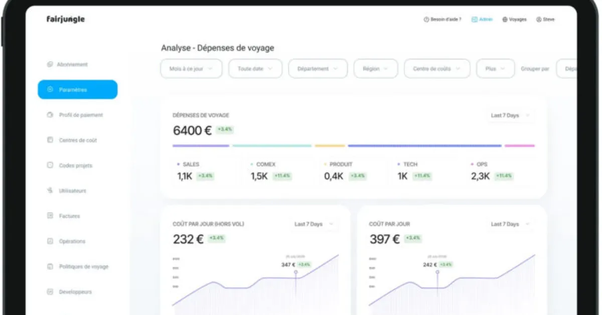Screen dimensions: 602x315
Task: Go to Utilisateurs page
Action: pyautogui.click(x=73, y=191)
